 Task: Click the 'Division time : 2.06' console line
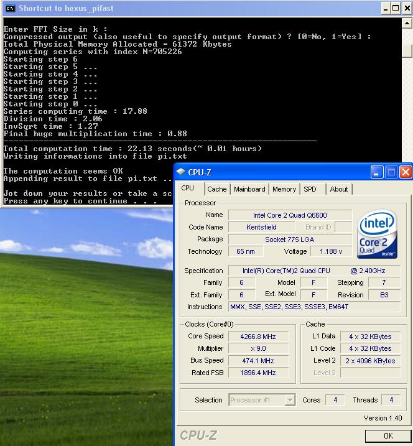(x=53, y=119)
